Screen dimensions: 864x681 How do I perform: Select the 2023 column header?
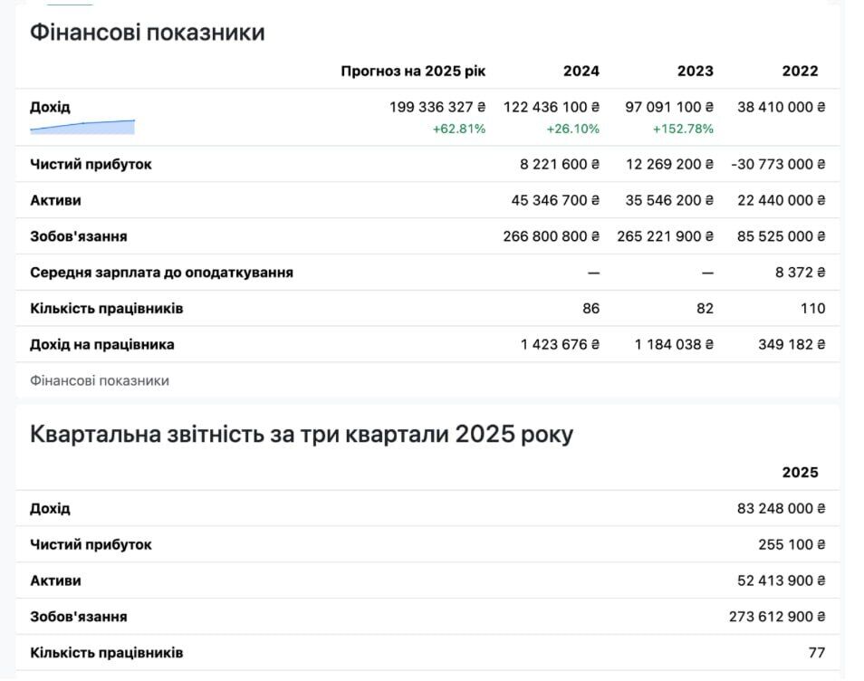coord(696,69)
